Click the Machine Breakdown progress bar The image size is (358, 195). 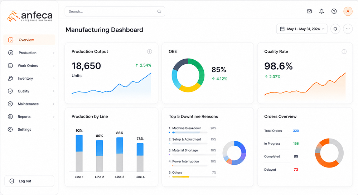click(x=190, y=132)
